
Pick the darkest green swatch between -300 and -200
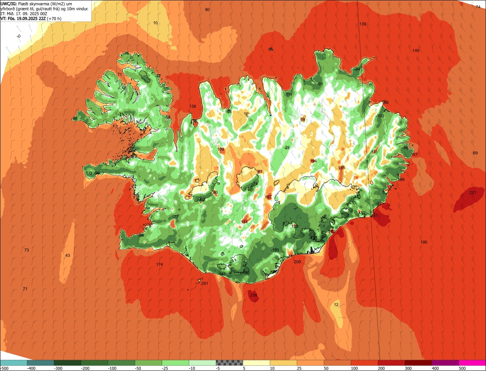tap(67, 363)
